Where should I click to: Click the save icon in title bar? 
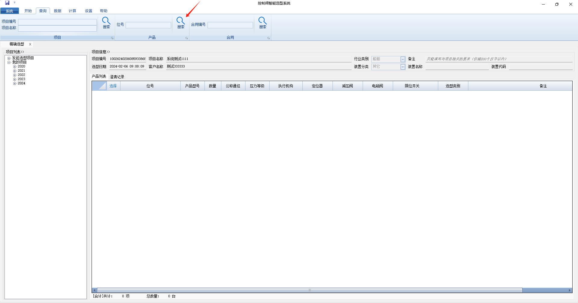[x=7, y=3]
